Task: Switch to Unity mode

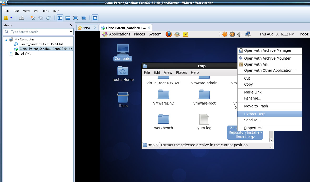Action: pyautogui.click(x=84, y=18)
